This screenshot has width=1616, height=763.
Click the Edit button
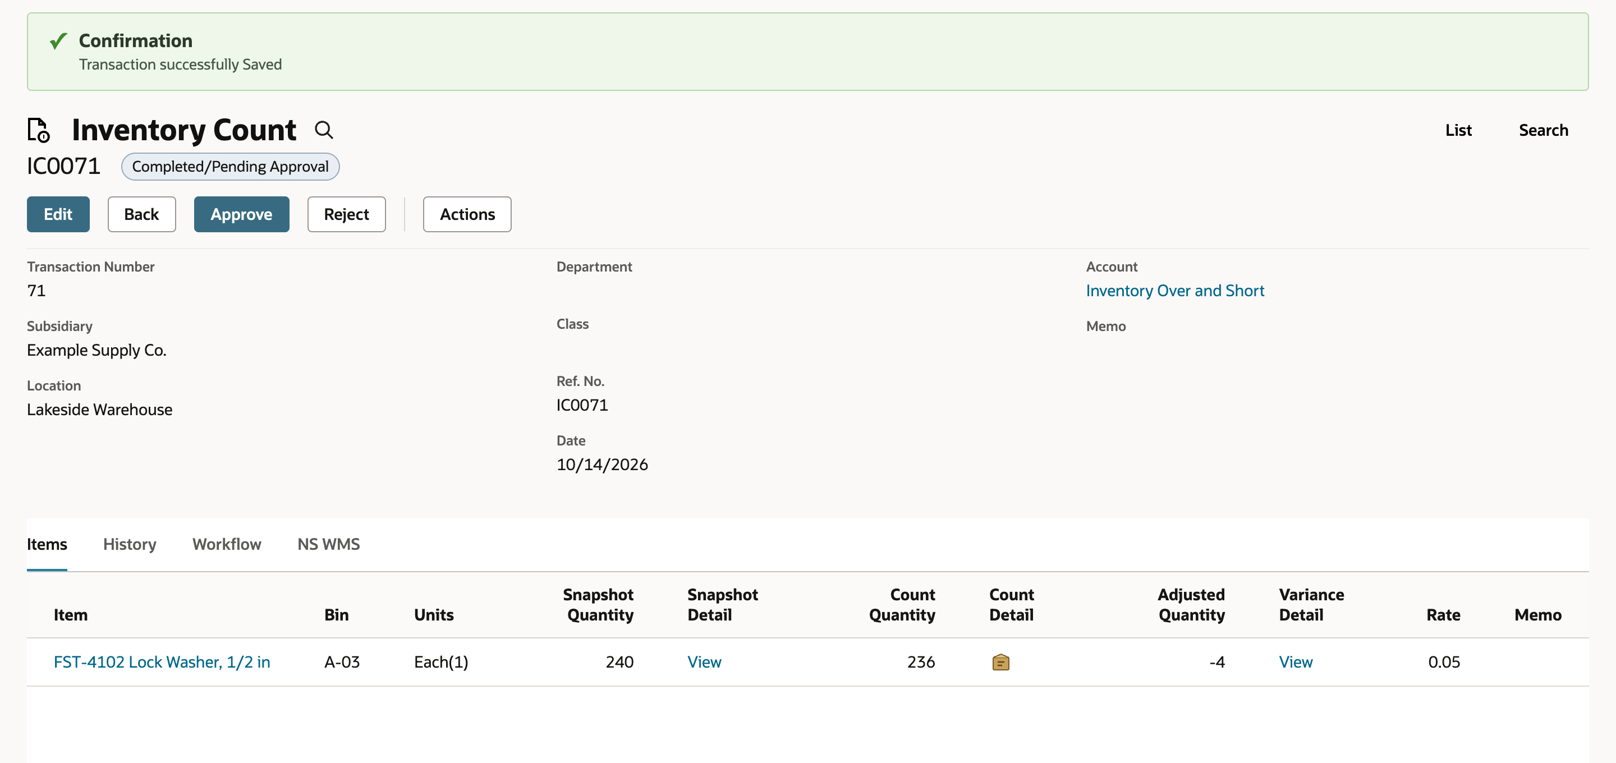(58, 214)
